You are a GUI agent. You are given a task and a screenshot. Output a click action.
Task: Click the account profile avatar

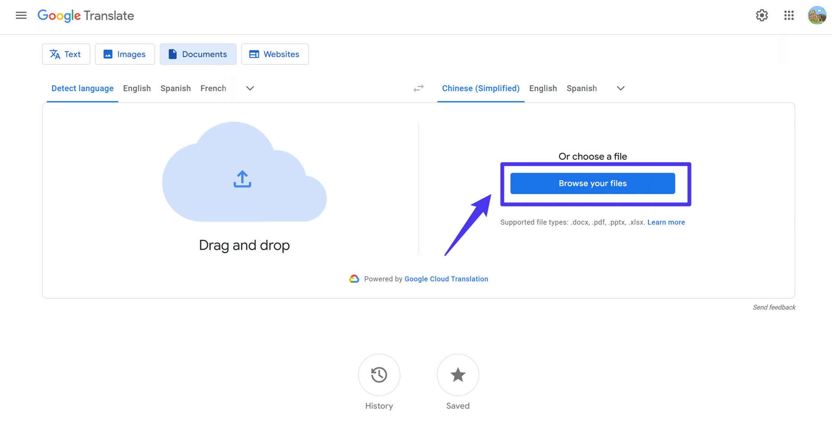(817, 15)
